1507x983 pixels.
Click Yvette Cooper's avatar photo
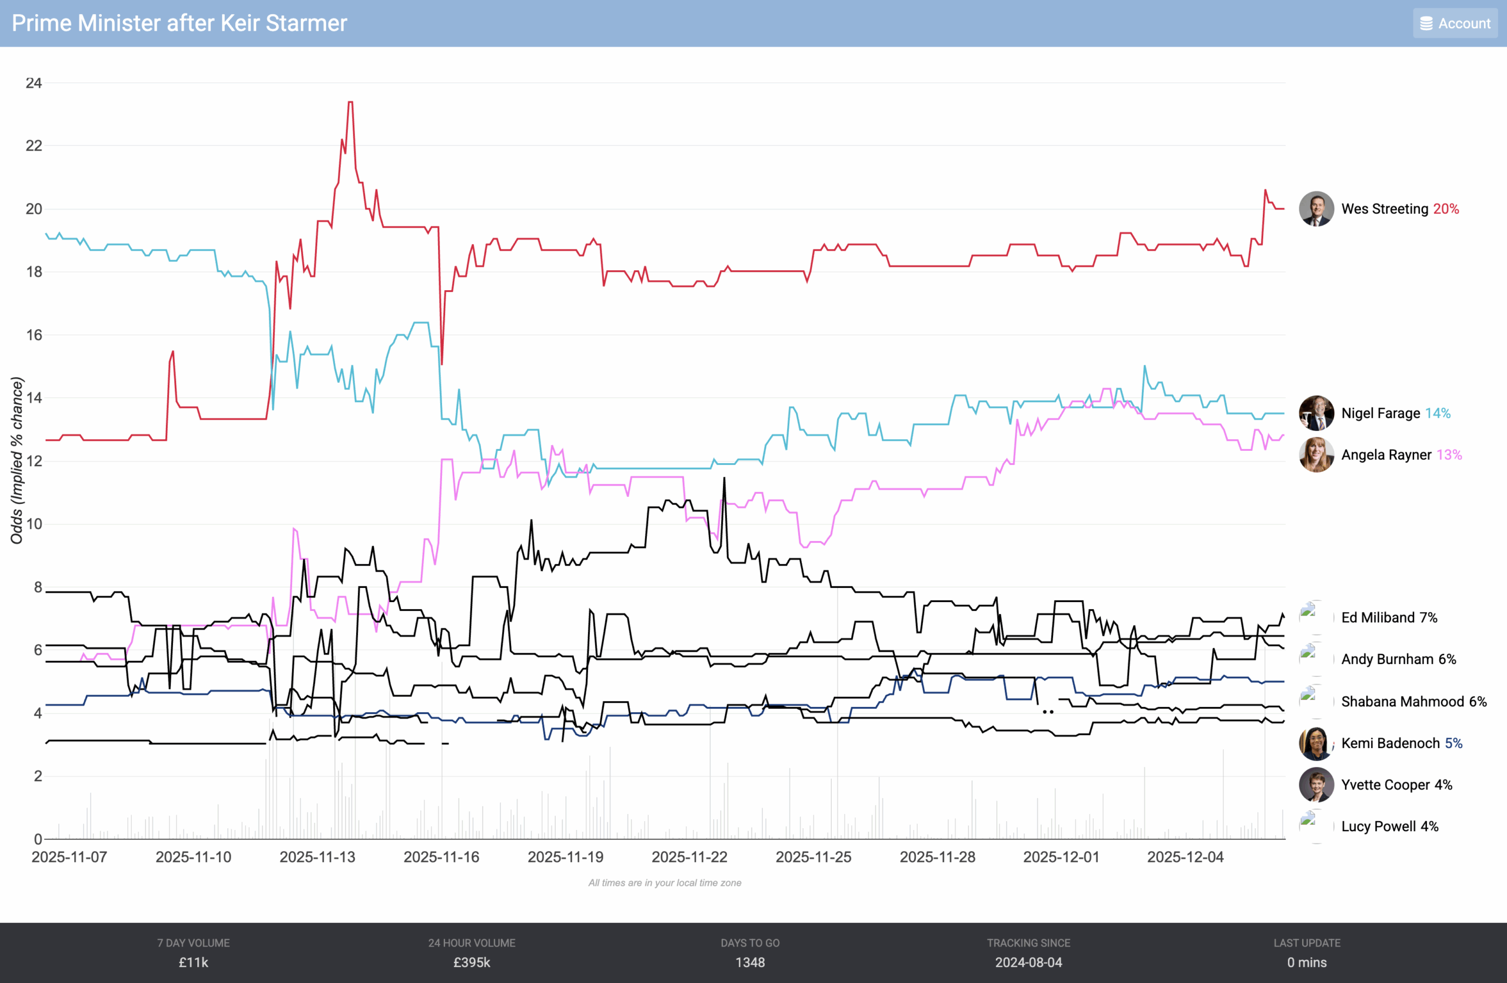[x=1316, y=785]
